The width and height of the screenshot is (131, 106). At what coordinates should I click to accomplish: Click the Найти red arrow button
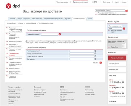point(101,63)
